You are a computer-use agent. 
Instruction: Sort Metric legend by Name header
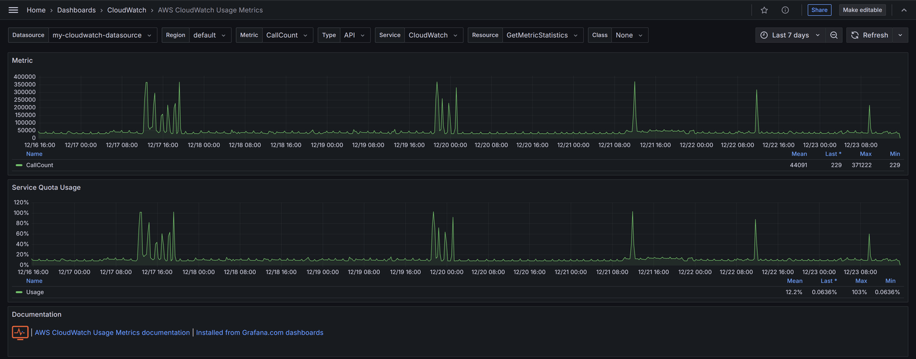34,154
